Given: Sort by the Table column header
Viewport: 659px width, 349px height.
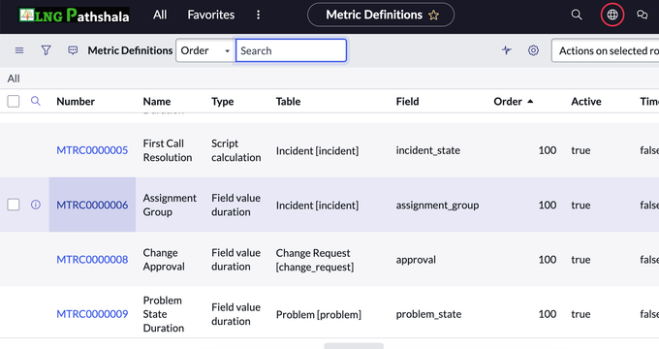Looking at the screenshot, I should tap(289, 102).
